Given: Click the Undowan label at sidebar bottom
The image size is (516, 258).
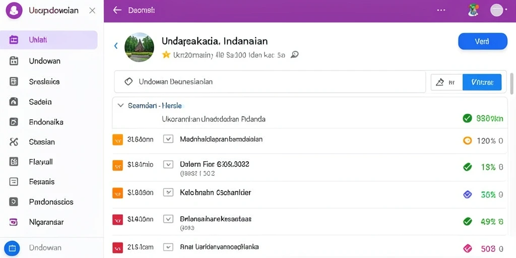Looking at the screenshot, I should coord(45,248).
